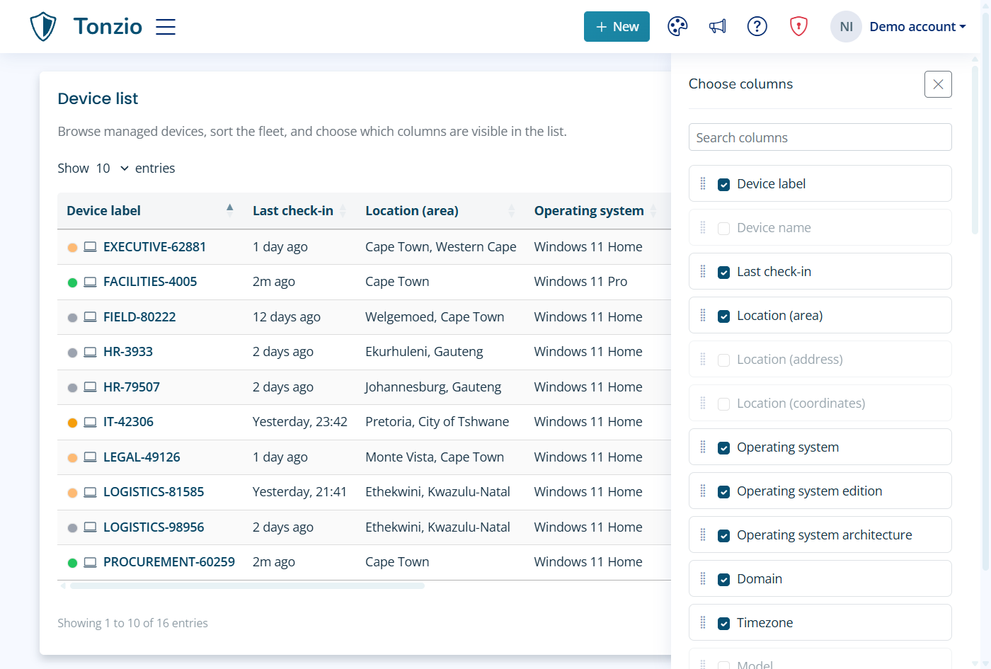Close the Choose columns panel
Viewport: 991px width, 669px height.
[938, 84]
